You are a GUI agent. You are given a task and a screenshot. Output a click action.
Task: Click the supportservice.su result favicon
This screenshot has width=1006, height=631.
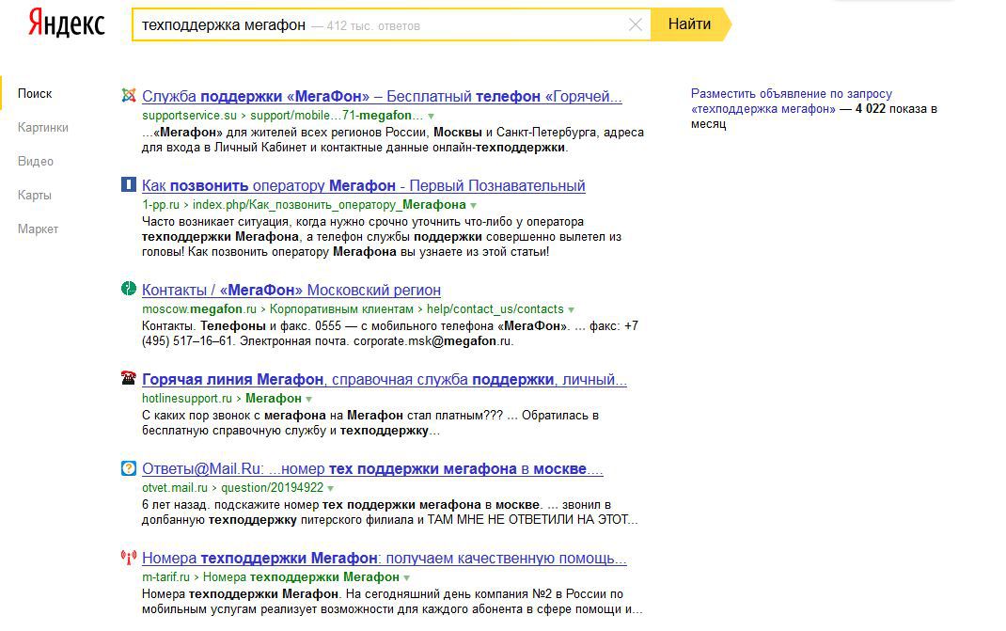click(x=128, y=96)
